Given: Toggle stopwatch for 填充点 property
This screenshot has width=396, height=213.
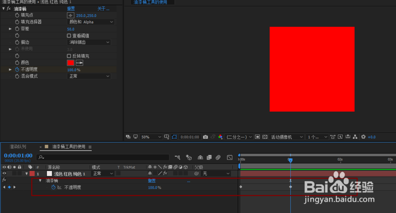Looking at the screenshot, I should coord(17,15).
